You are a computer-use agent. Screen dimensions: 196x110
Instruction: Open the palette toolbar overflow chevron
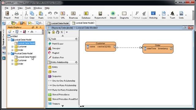[x=67, y=32]
